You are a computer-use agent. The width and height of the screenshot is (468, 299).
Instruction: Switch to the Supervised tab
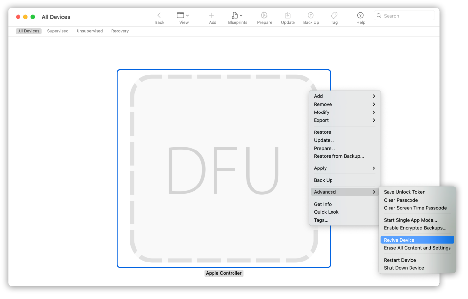[58, 31]
